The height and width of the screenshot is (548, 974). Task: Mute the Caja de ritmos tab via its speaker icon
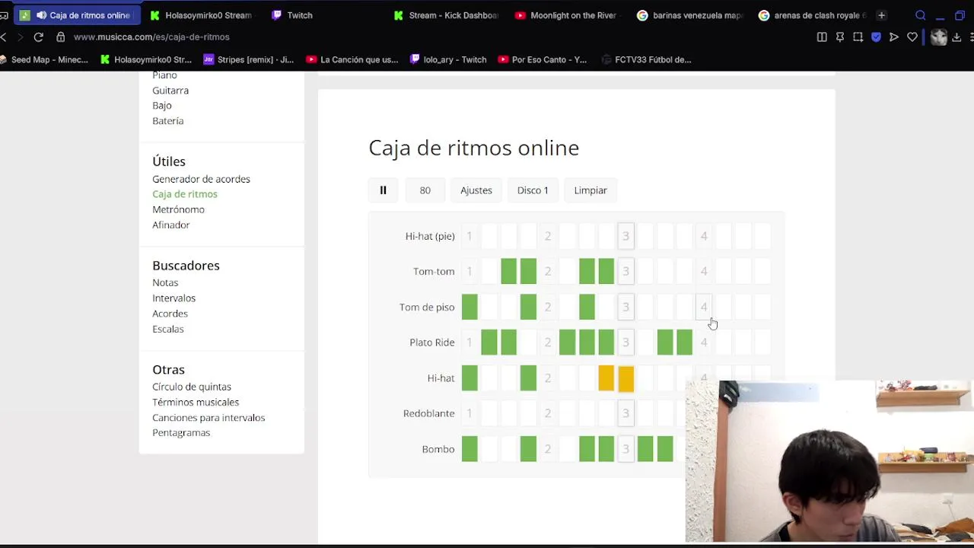[x=41, y=15]
